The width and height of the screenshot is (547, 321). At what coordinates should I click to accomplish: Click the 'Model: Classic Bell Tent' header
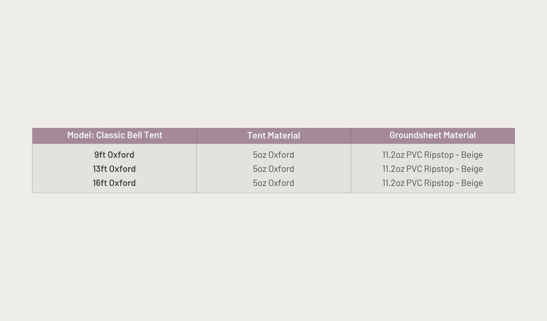pyautogui.click(x=114, y=135)
